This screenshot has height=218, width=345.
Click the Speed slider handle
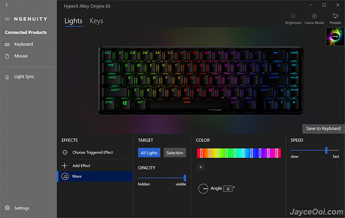coord(326,150)
